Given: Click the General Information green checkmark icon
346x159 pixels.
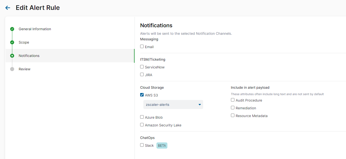Looking at the screenshot, I should tap(12, 29).
